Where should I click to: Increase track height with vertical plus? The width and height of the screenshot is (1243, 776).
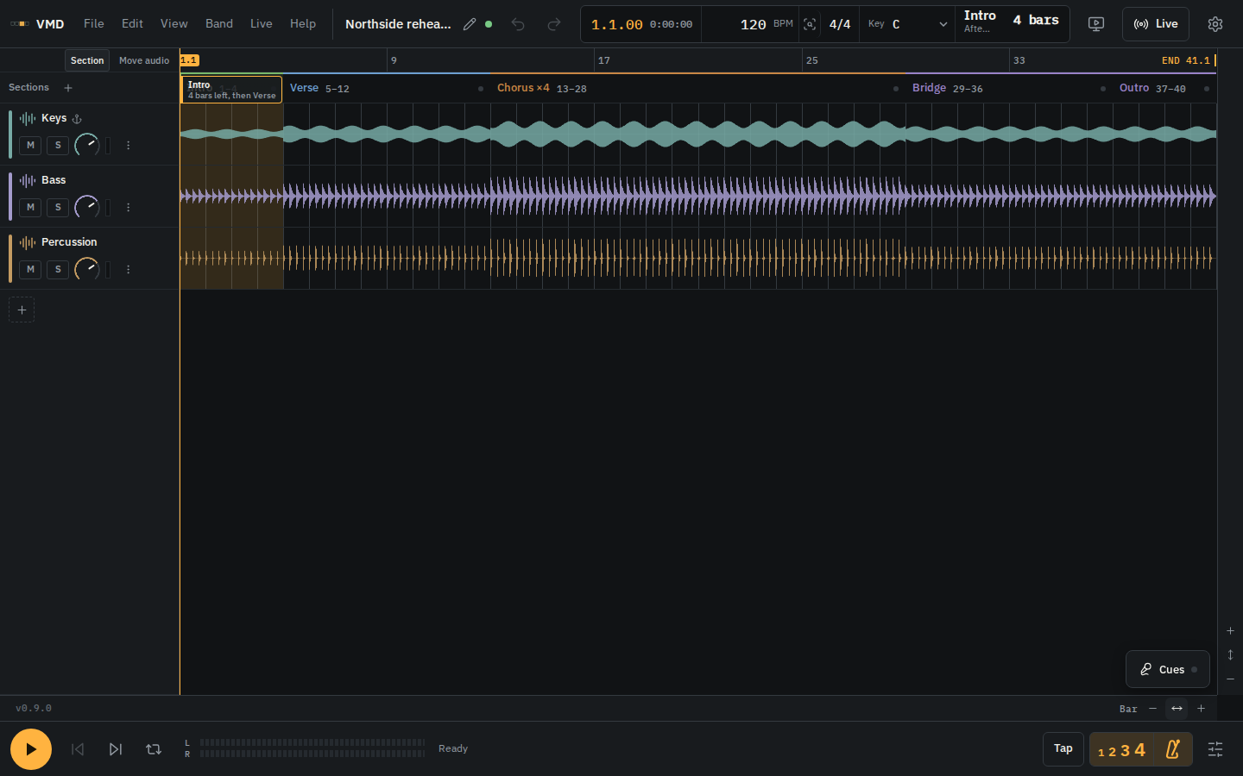(x=1230, y=631)
